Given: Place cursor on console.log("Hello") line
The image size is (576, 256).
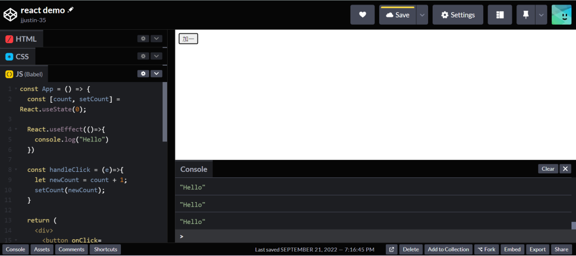Looking at the screenshot, I should coord(71,140).
